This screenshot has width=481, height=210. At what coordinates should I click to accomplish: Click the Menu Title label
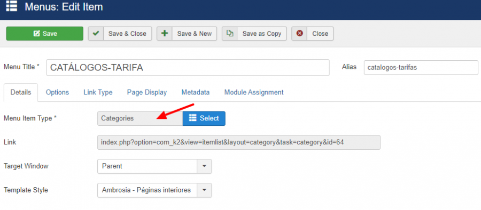tap(21, 67)
